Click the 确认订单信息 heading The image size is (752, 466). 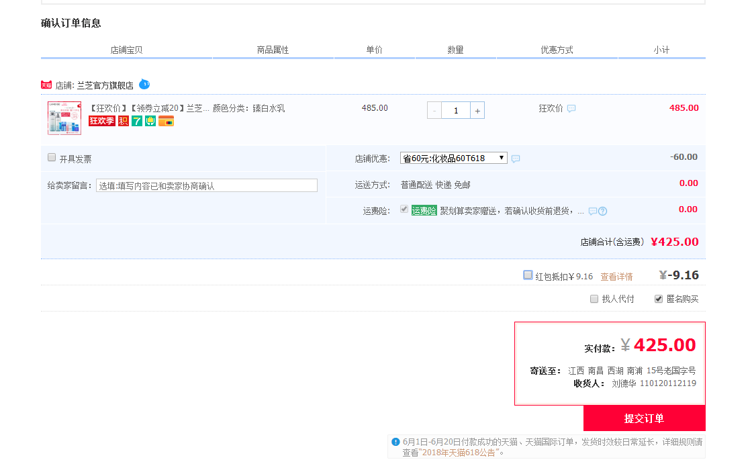[x=71, y=23]
